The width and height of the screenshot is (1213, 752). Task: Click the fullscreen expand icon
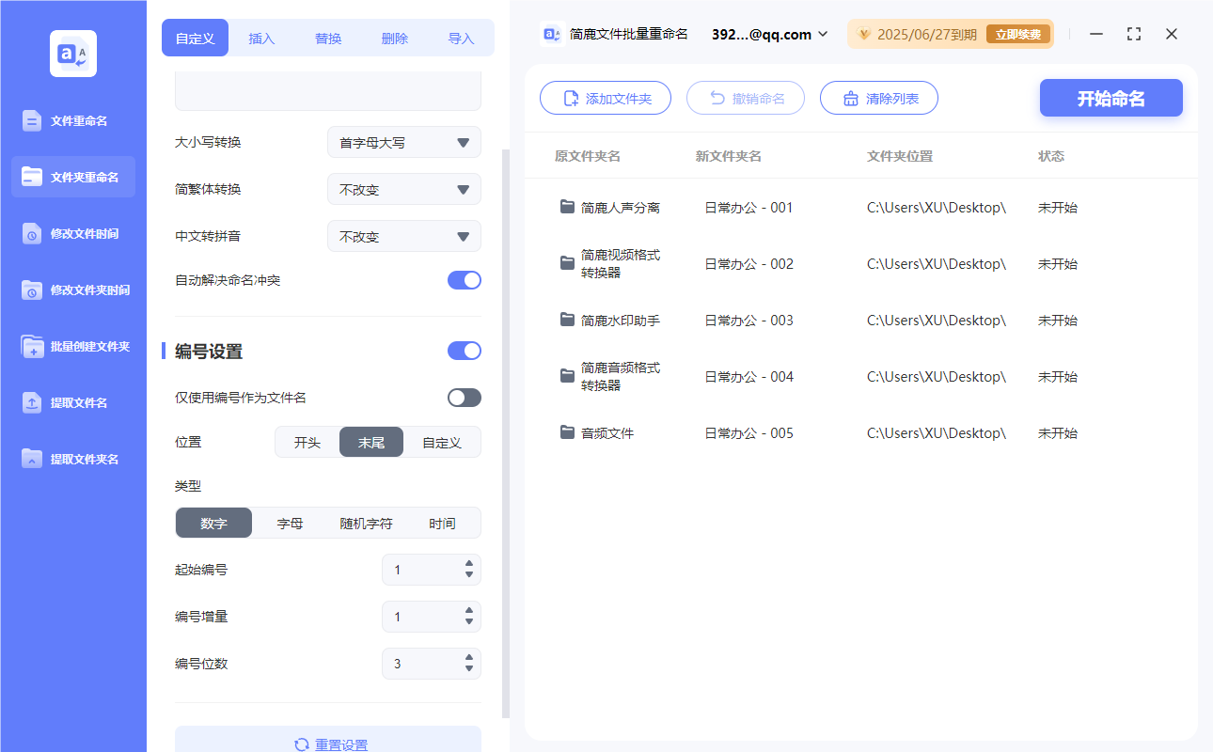coord(1133,34)
